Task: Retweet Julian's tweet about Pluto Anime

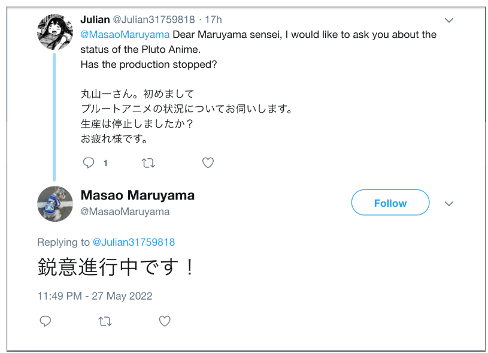Action: (x=148, y=162)
